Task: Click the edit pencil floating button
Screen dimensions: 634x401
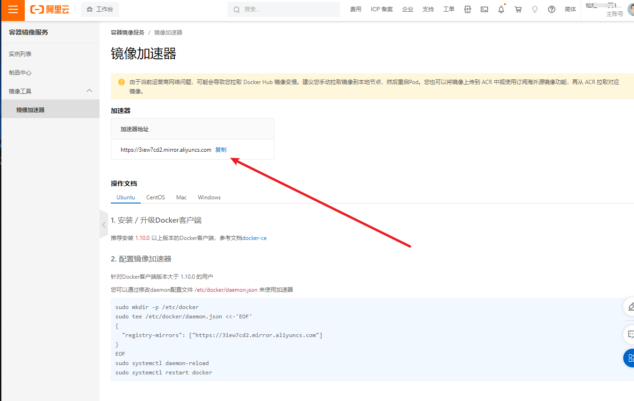Action: [630, 307]
